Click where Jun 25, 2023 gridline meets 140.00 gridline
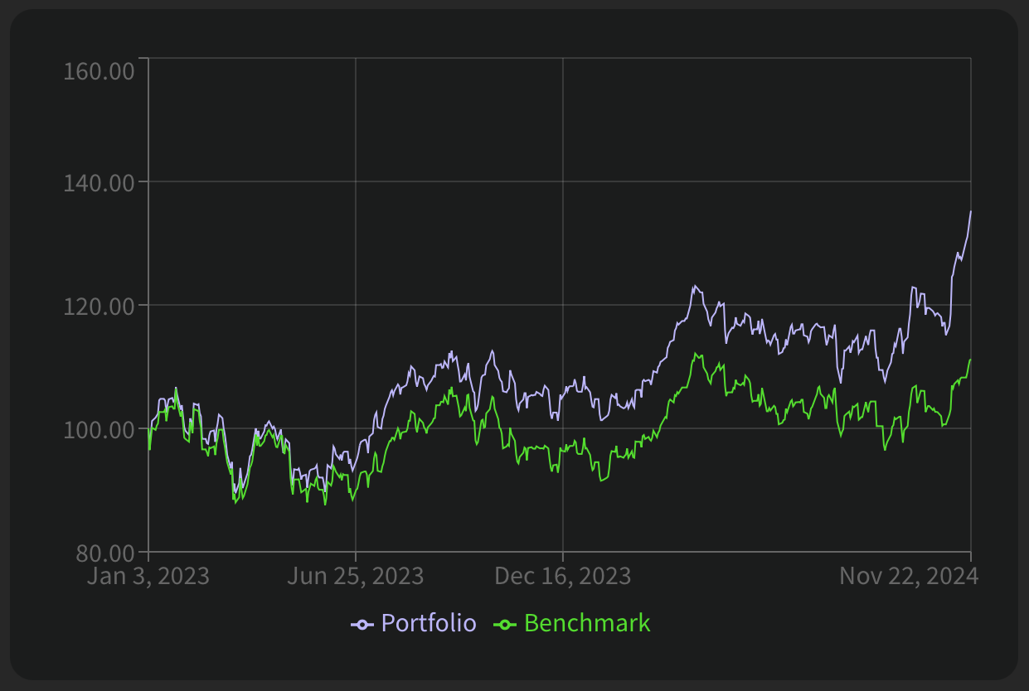 [x=356, y=181]
